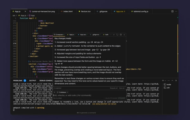The width and height of the screenshot is (190, 120).
Task: Select the Composer tab in the popup
Action: click(x=59, y=35)
